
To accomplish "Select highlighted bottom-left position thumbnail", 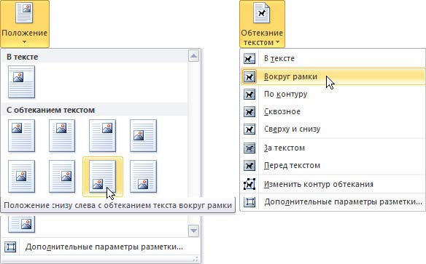I will [x=103, y=176].
